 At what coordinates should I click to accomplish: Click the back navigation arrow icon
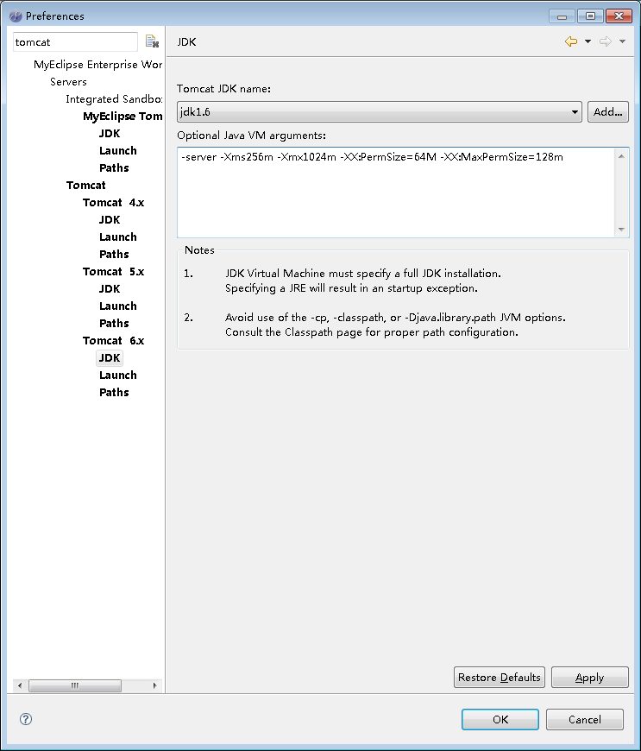(x=571, y=41)
